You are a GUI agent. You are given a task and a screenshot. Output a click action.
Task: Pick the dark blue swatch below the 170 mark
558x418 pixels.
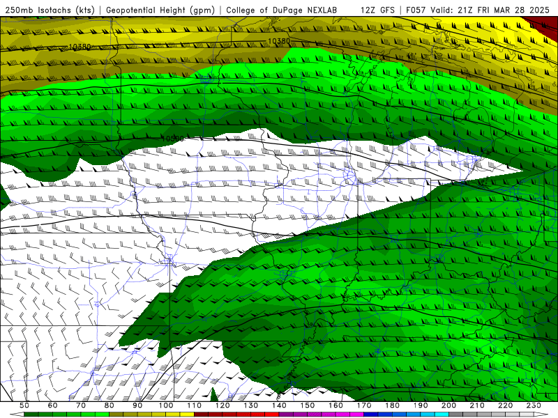tap(371, 415)
